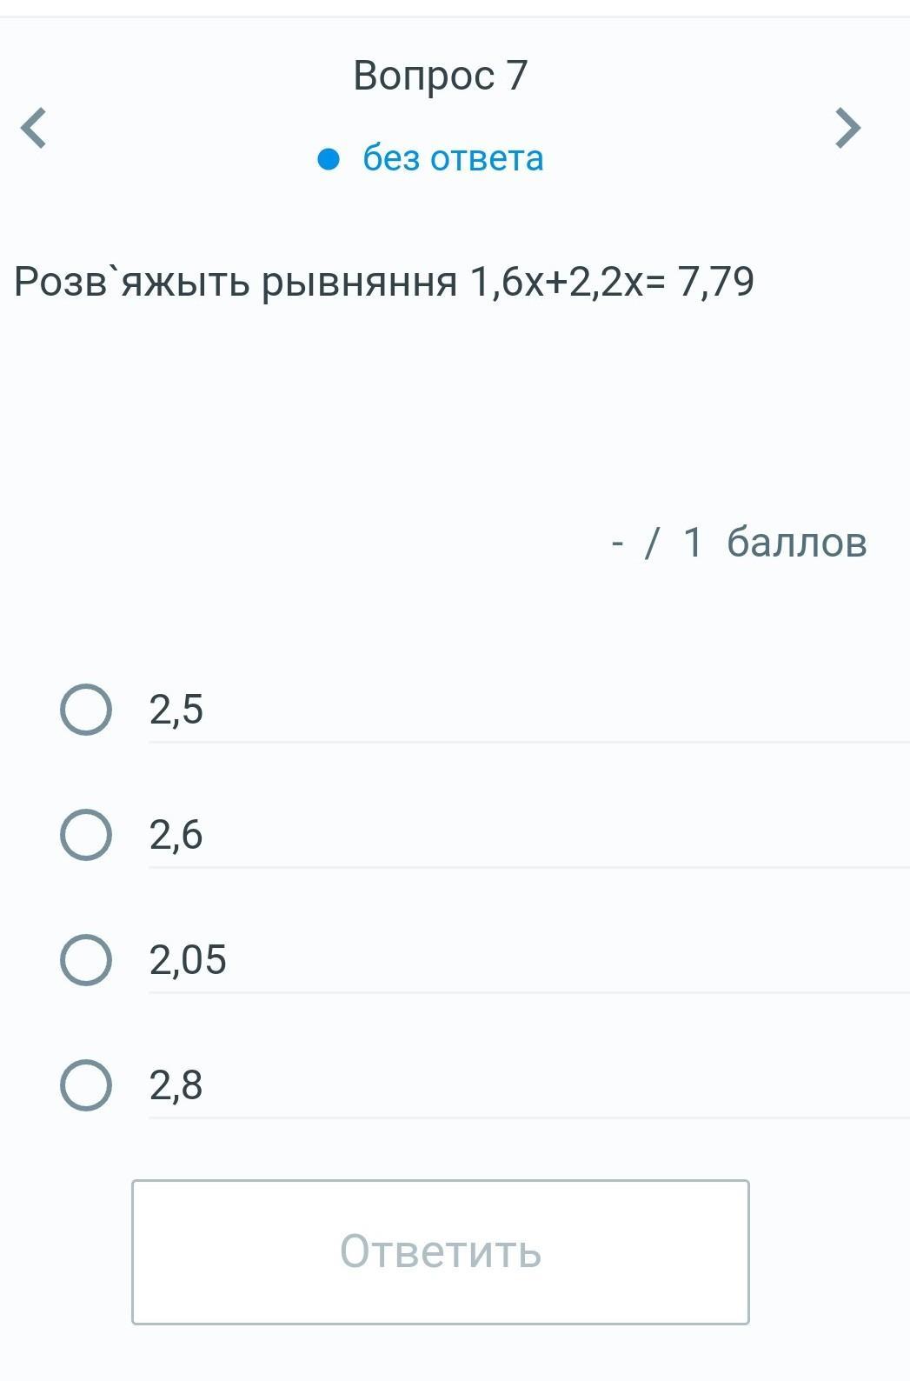Viewport: 910px width, 1381px height.
Task: Select the 2,6 radio button
Action: [x=86, y=835]
